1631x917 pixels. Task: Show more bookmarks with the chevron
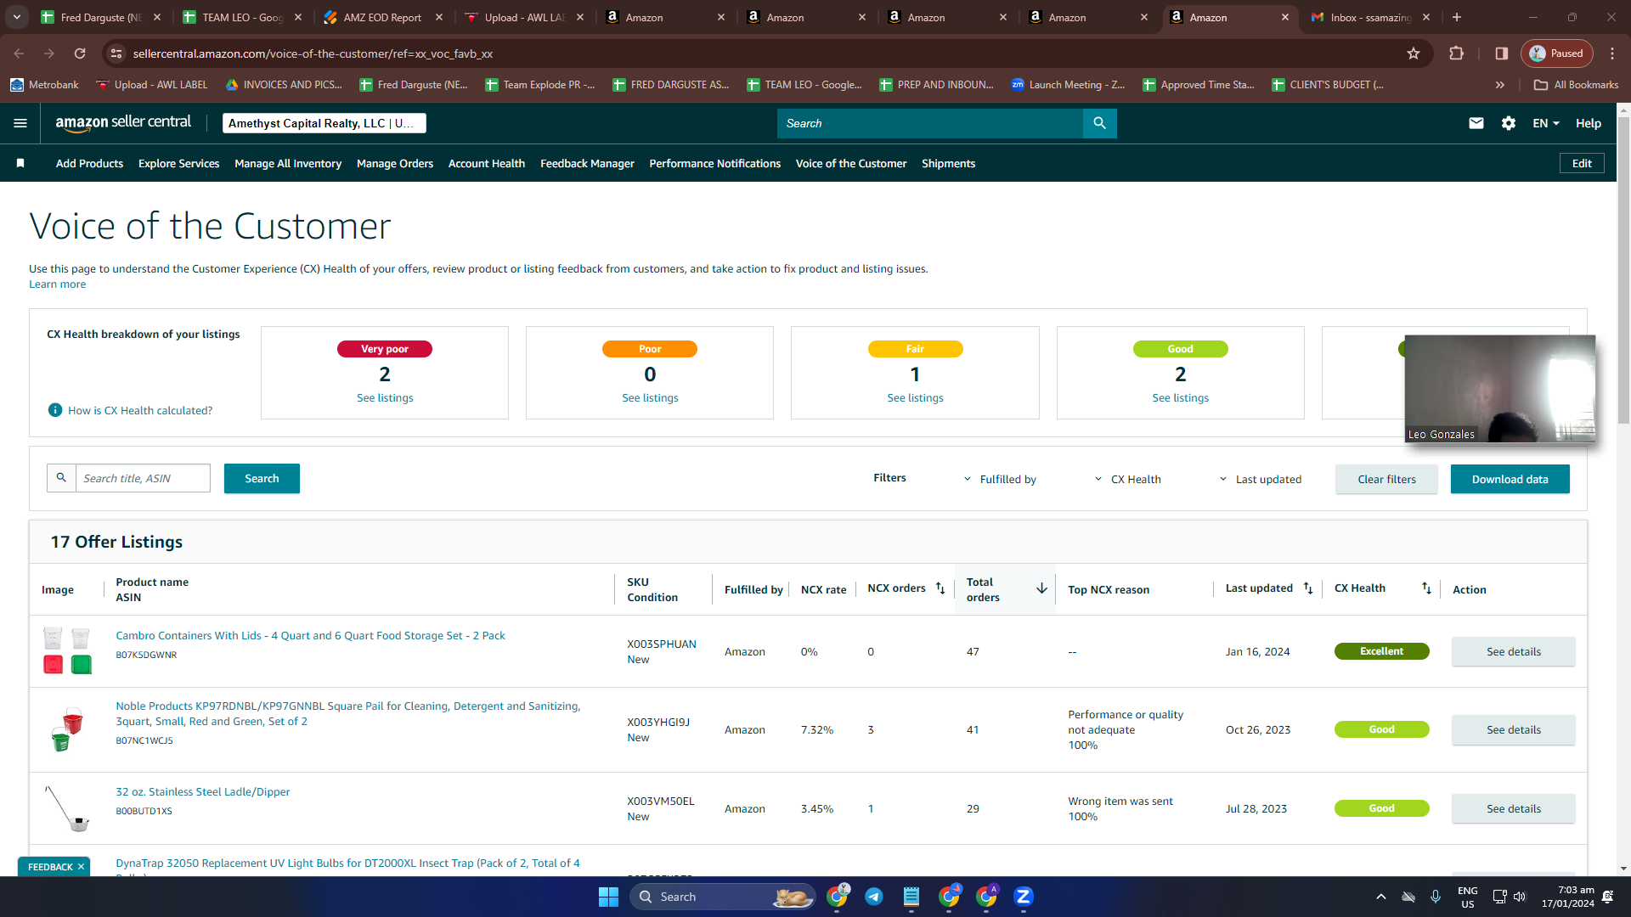pos(1500,85)
